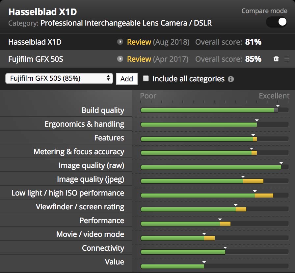Open the Fujifilm GFX 50S review link
Viewport: 295px width, 273px height.
(139, 59)
